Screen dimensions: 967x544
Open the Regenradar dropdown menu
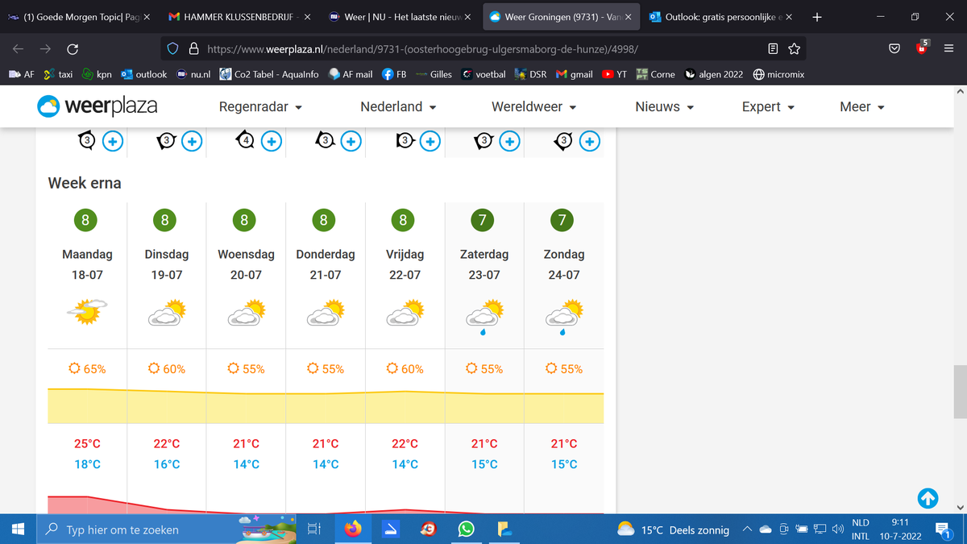tap(260, 106)
